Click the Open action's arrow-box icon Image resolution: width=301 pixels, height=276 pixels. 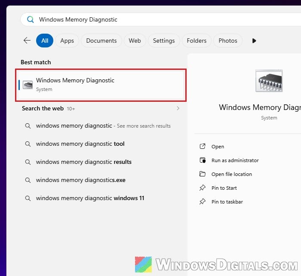(x=203, y=147)
